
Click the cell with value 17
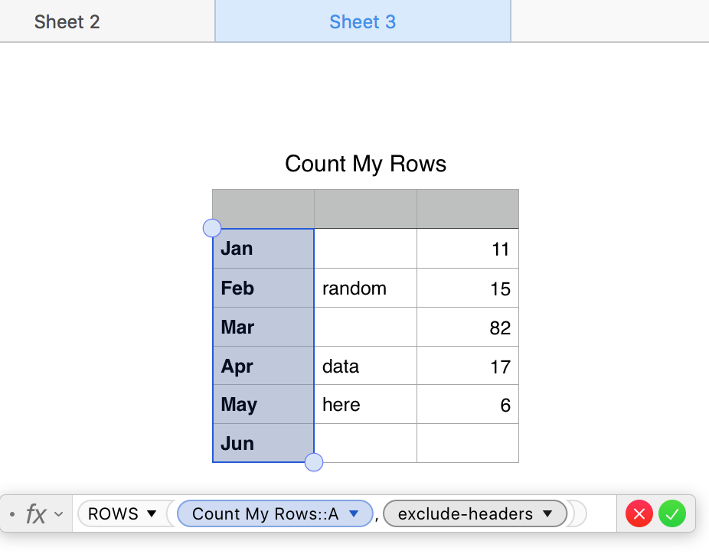coord(468,367)
